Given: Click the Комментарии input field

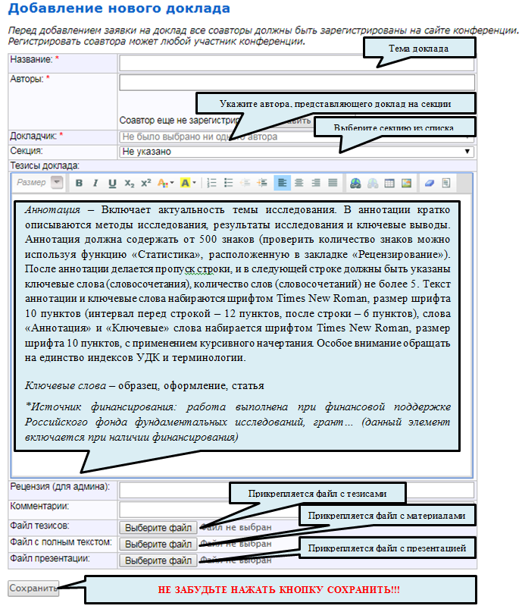Looking at the screenshot, I should [296, 510].
